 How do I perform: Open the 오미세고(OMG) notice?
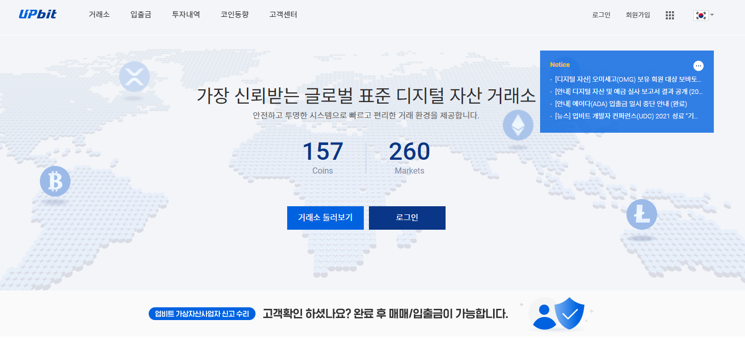(628, 80)
